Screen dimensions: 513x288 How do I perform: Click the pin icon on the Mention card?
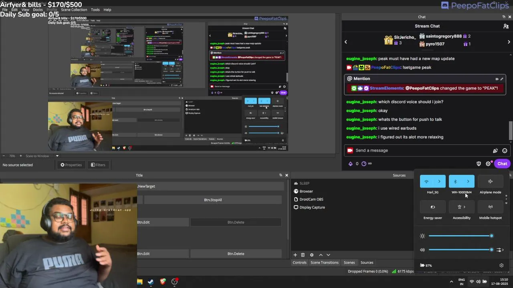pyautogui.click(x=502, y=79)
